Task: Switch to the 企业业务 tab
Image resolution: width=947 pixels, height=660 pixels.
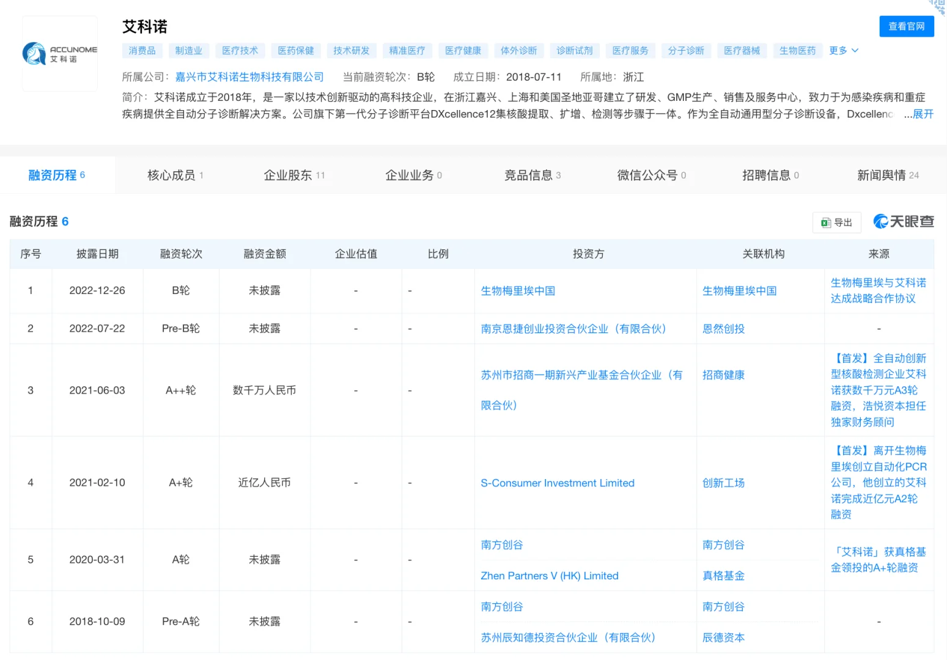Action: pos(413,175)
